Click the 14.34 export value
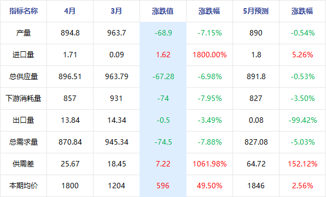This screenshot has width=326, height=197. pyautogui.click(x=117, y=120)
